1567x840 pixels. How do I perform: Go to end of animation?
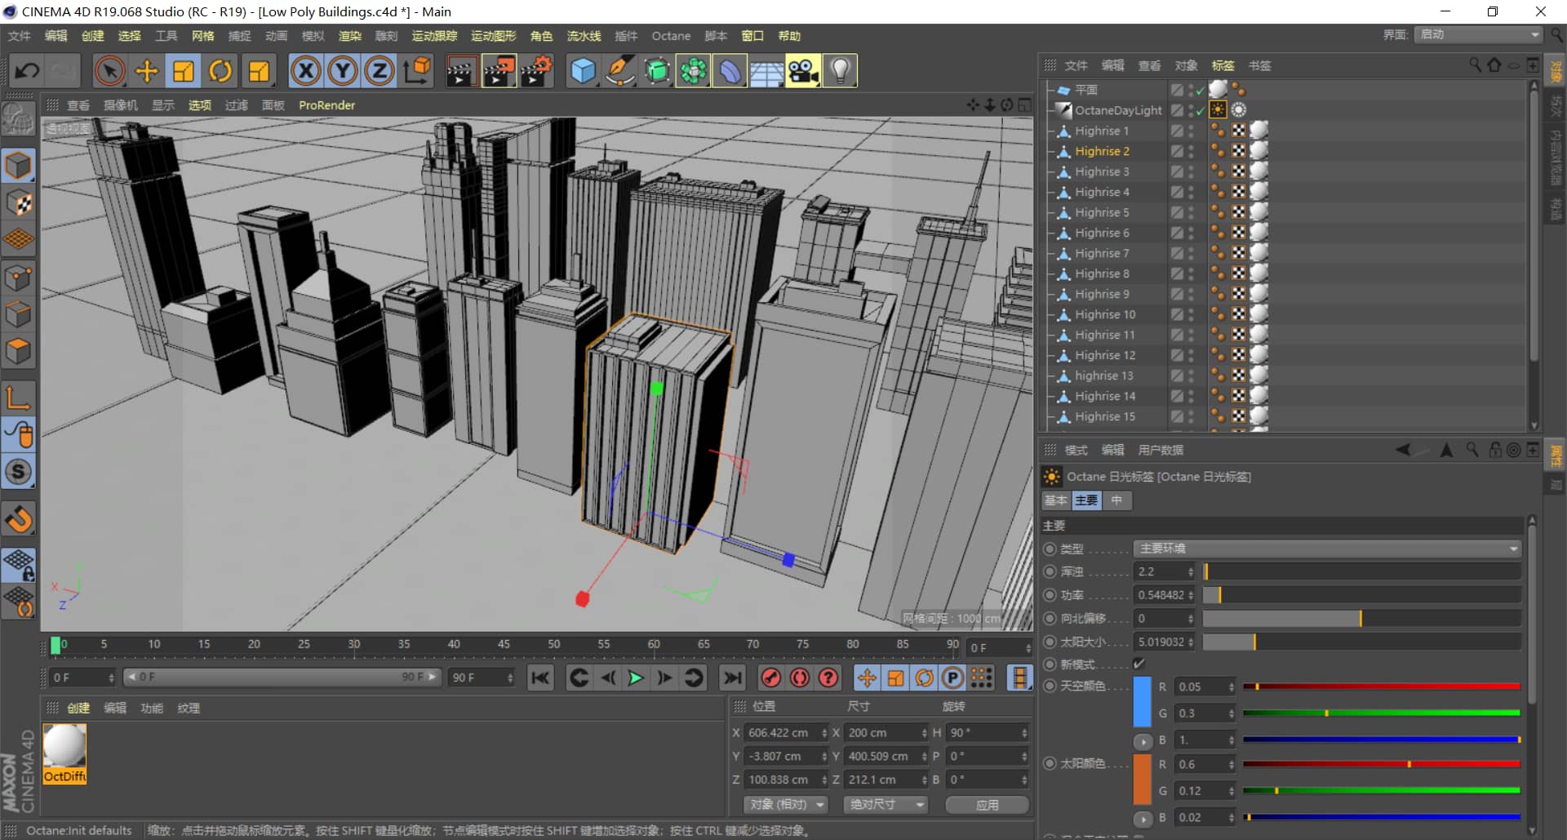pyautogui.click(x=733, y=678)
